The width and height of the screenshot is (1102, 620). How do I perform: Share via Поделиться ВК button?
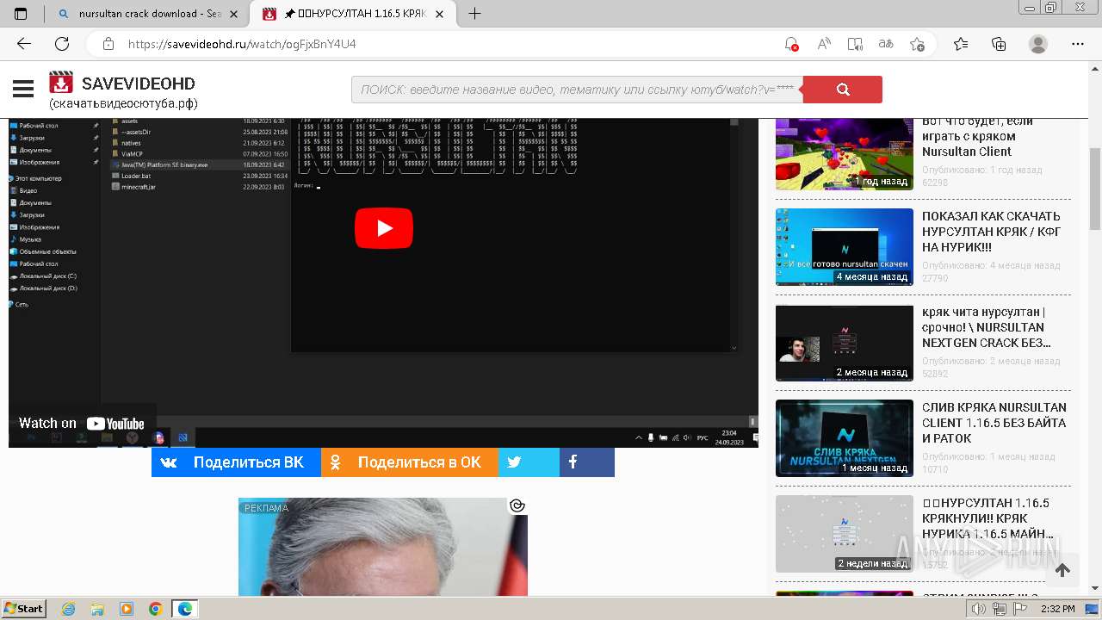236,462
